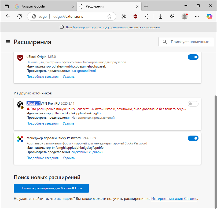Open UltraSurf VPN Подробные сведения link
Screen dimensions: 217x209
42,123
